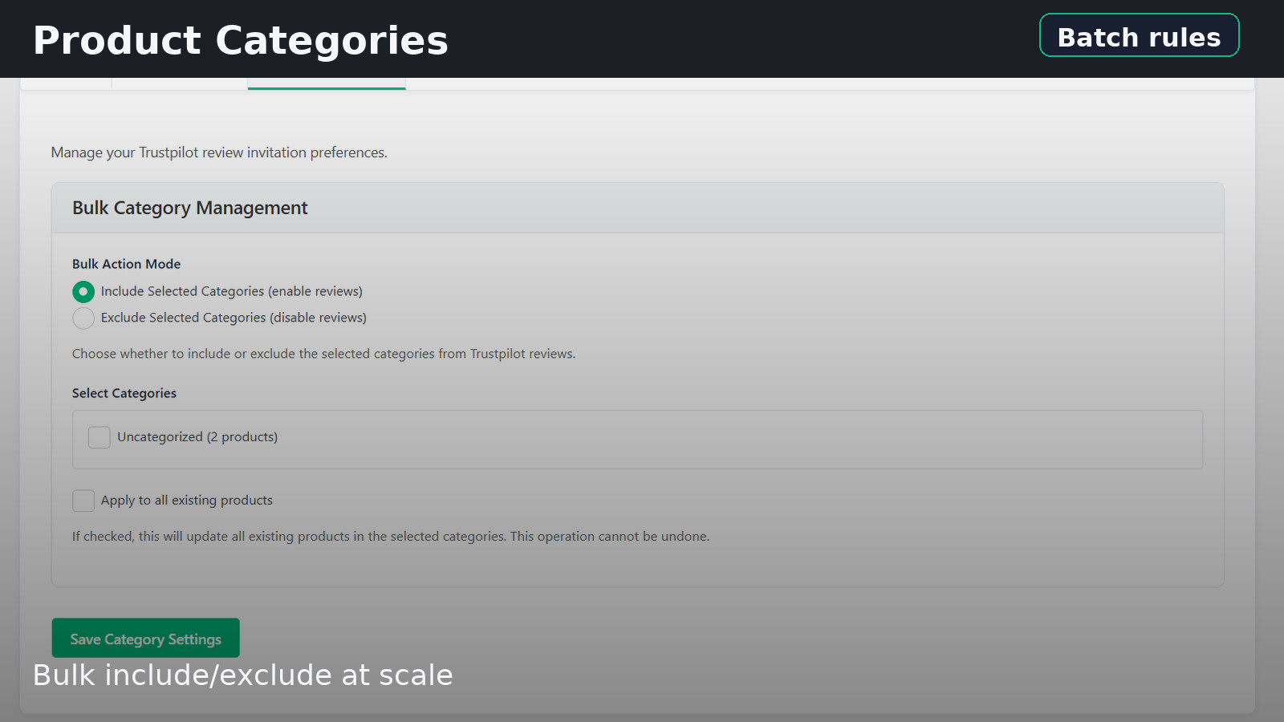
Task: Click the 'operation cannot be undone' help text
Action: click(390, 536)
